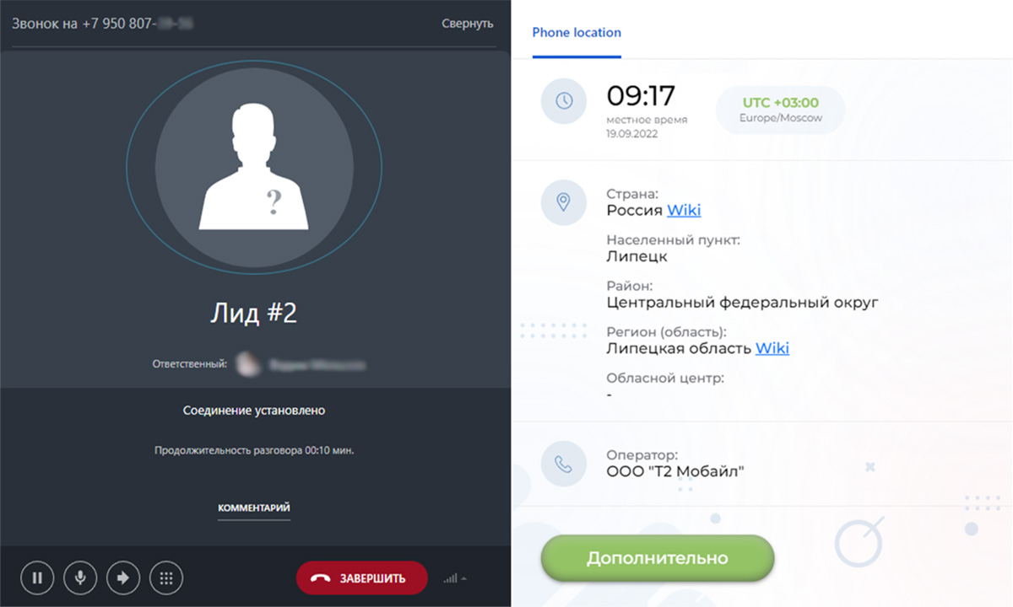The image size is (1013, 607).
Task: Click the UTC +03:00 timezone badge
Action: pyautogui.click(x=781, y=110)
